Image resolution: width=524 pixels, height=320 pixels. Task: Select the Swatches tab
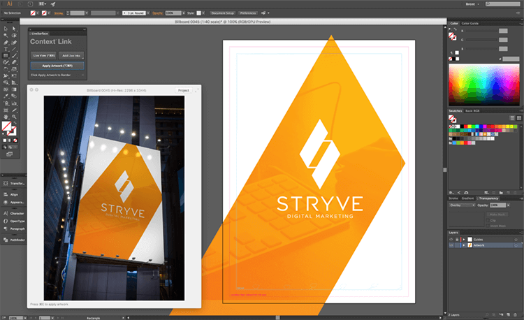(x=455, y=111)
